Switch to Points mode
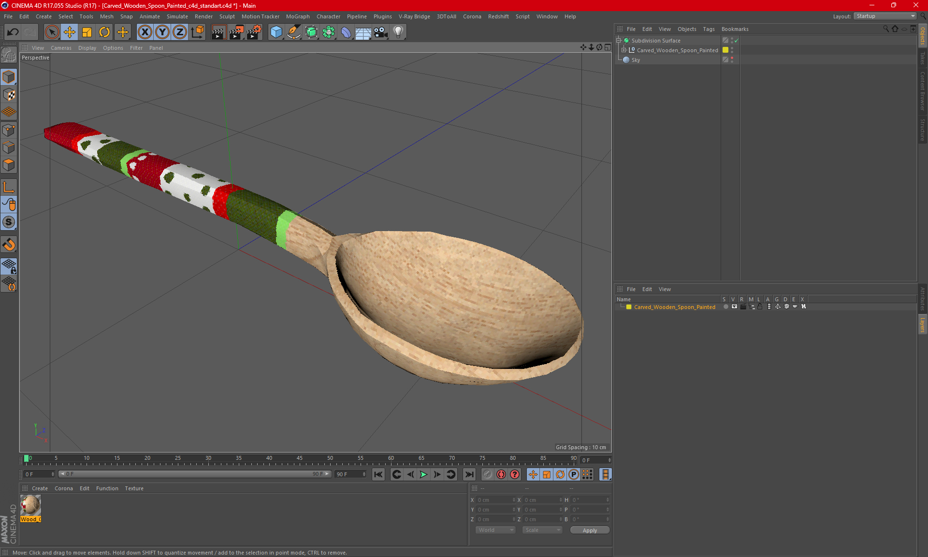The width and height of the screenshot is (928, 557). (9, 130)
